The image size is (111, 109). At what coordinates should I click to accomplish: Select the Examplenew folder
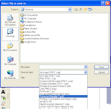28,25
